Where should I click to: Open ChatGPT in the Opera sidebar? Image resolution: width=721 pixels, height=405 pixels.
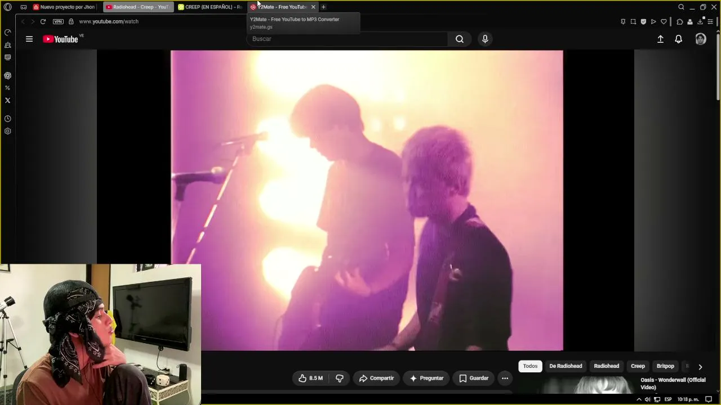tap(8, 75)
